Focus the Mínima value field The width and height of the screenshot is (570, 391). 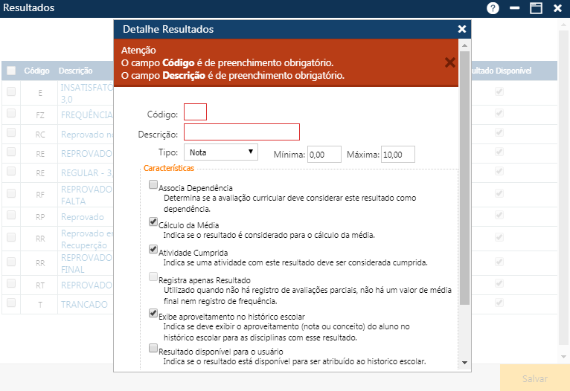(x=324, y=155)
